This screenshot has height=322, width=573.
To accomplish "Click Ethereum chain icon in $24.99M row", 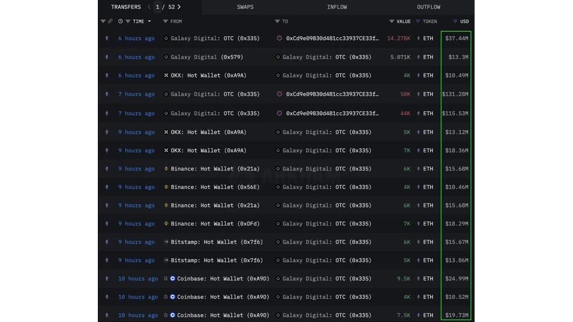I will 107,278.
